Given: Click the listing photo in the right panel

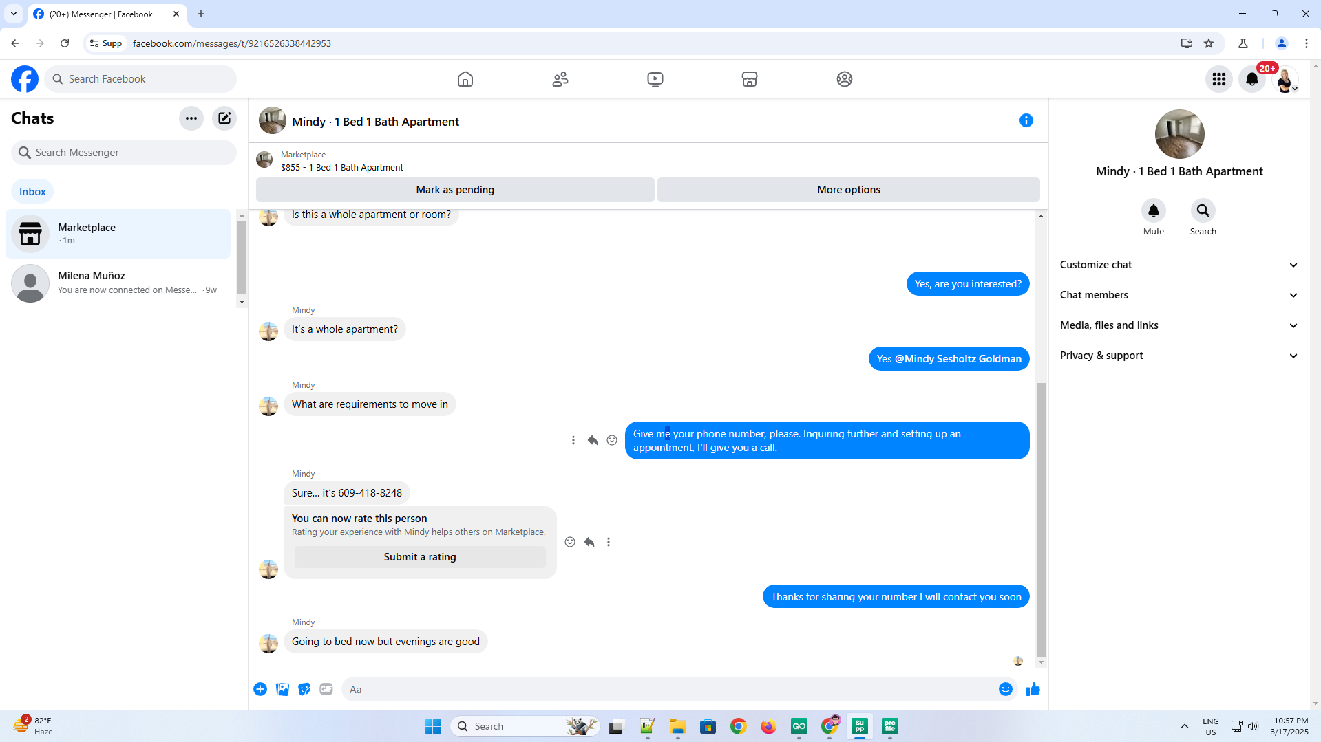Looking at the screenshot, I should (1179, 134).
